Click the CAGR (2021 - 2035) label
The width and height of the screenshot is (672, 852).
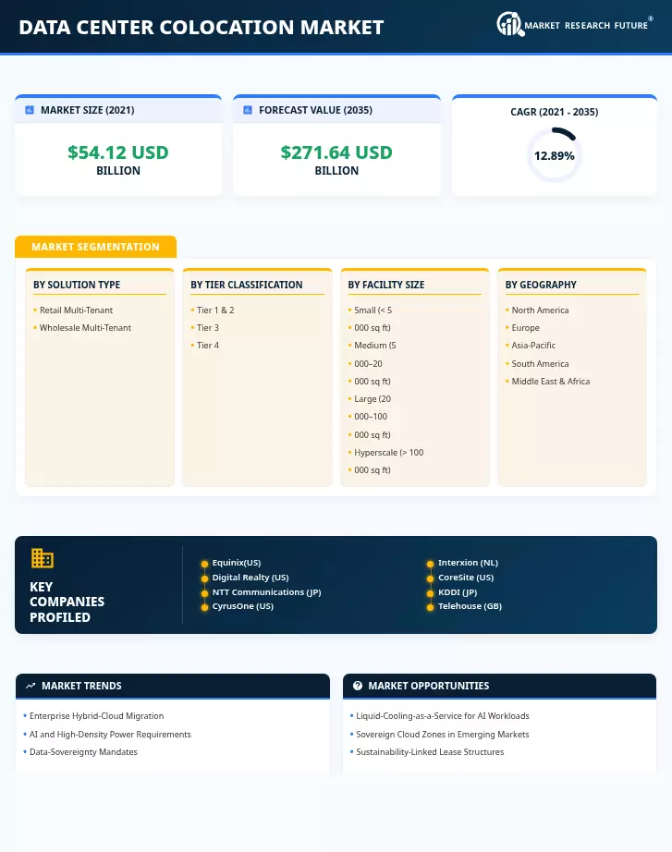point(554,112)
